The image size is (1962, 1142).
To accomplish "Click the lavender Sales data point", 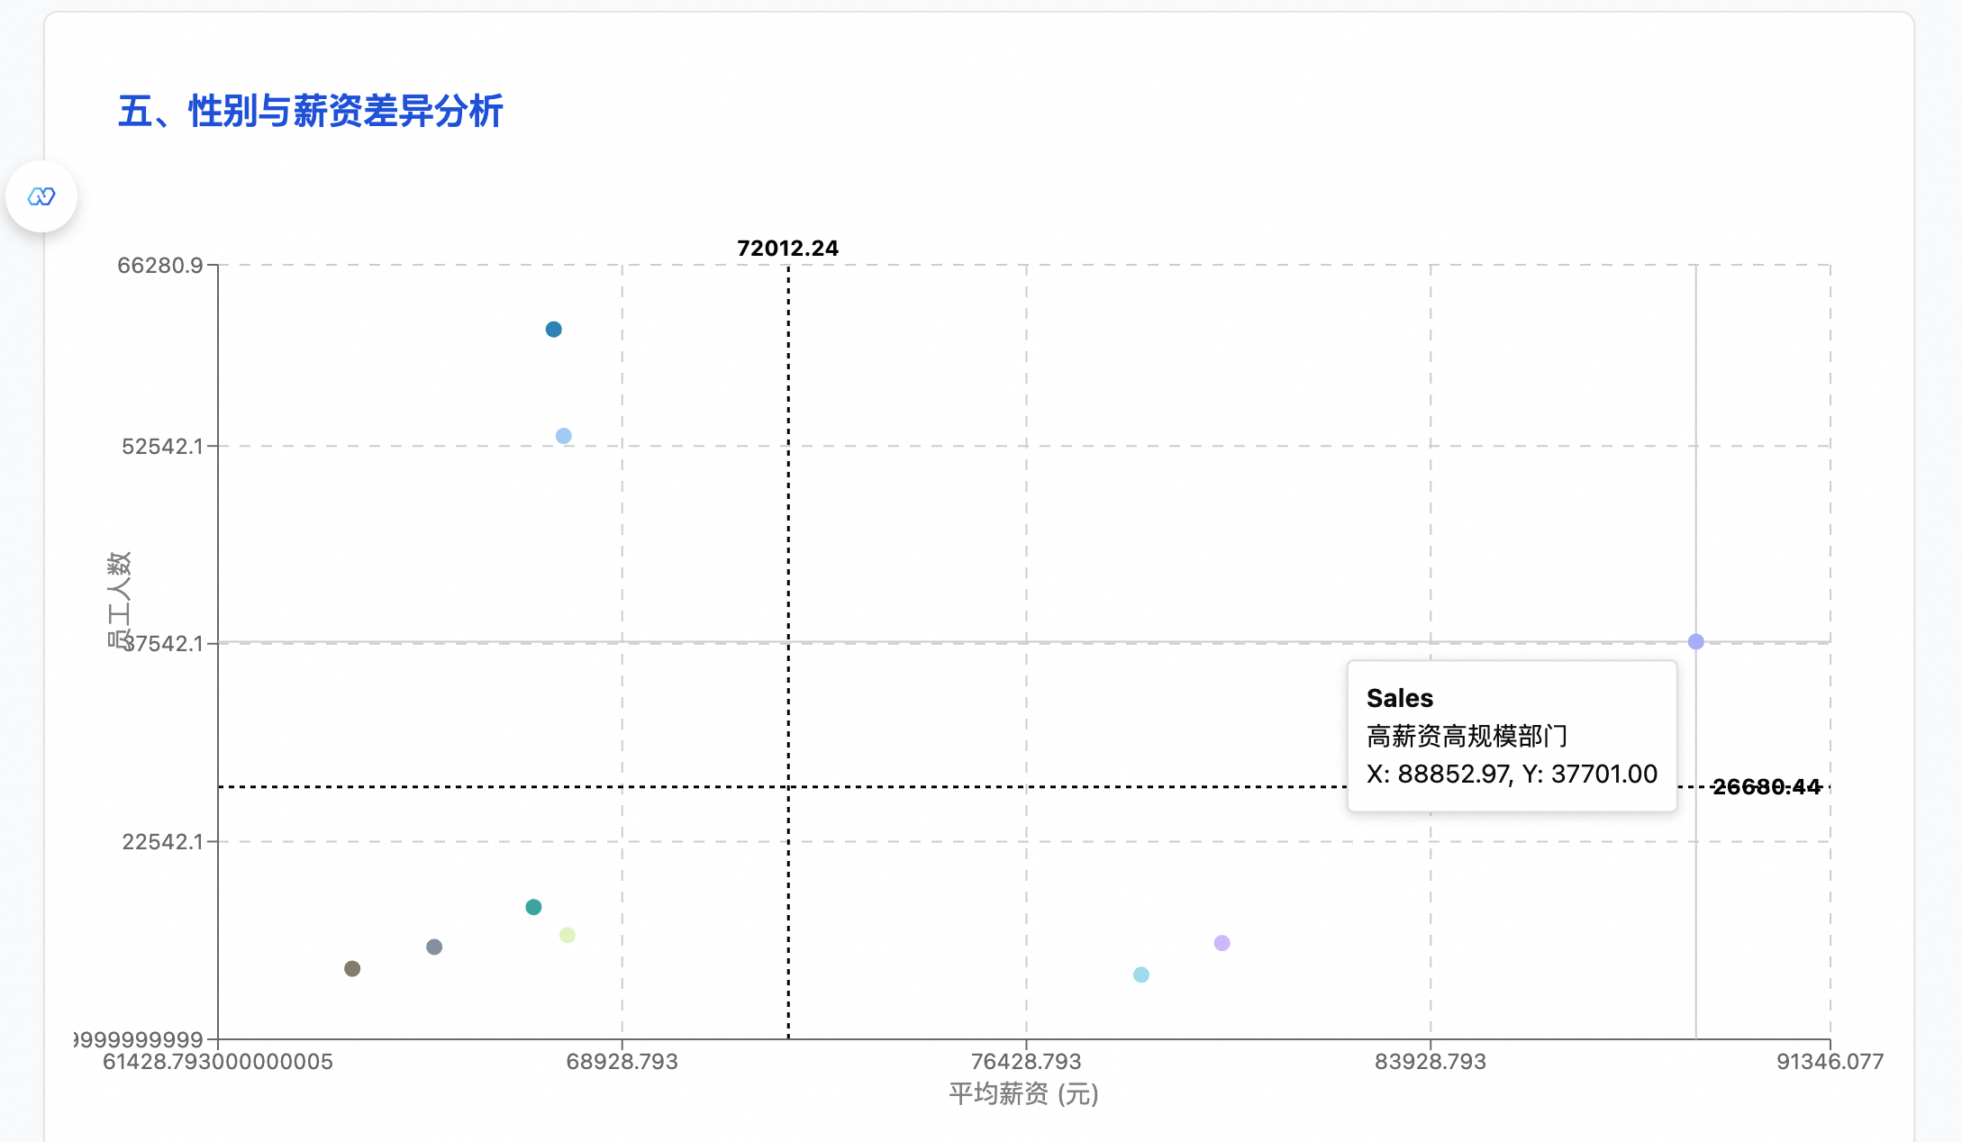I will pos(1695,641).
